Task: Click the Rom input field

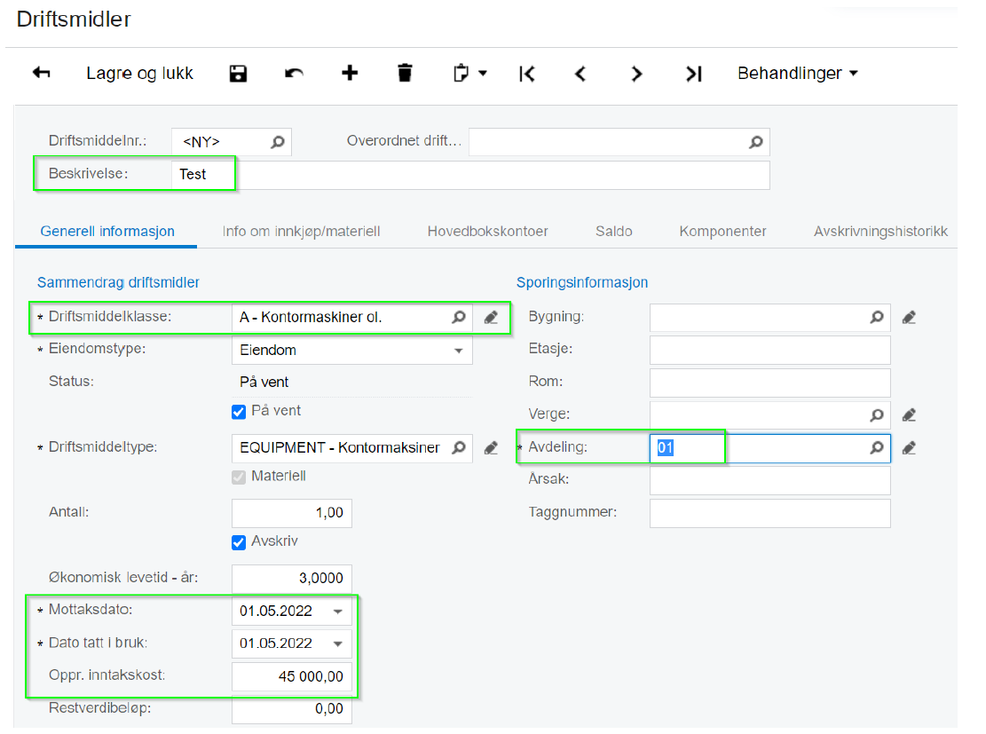Action: coord(769,383)
